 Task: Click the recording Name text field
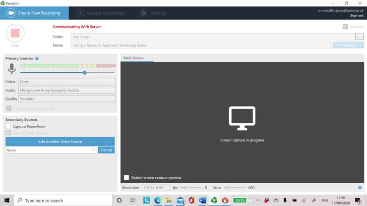(x=201, y=45)
